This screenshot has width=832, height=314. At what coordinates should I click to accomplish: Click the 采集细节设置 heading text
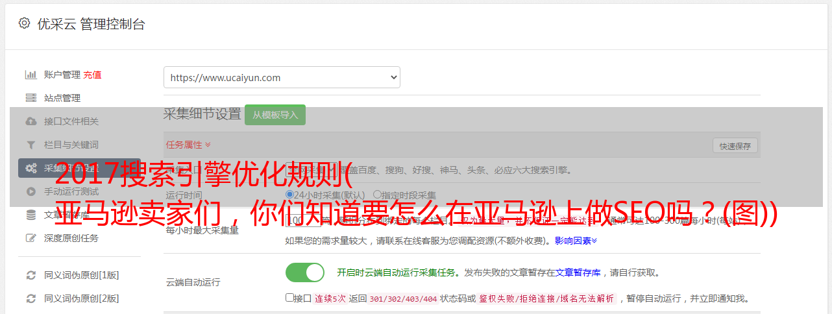[x=202, y=114]
